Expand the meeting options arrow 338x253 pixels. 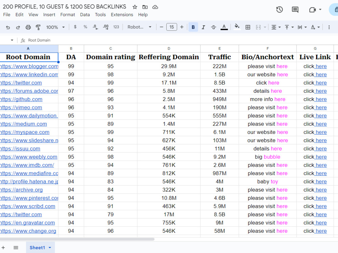point(320,9)
